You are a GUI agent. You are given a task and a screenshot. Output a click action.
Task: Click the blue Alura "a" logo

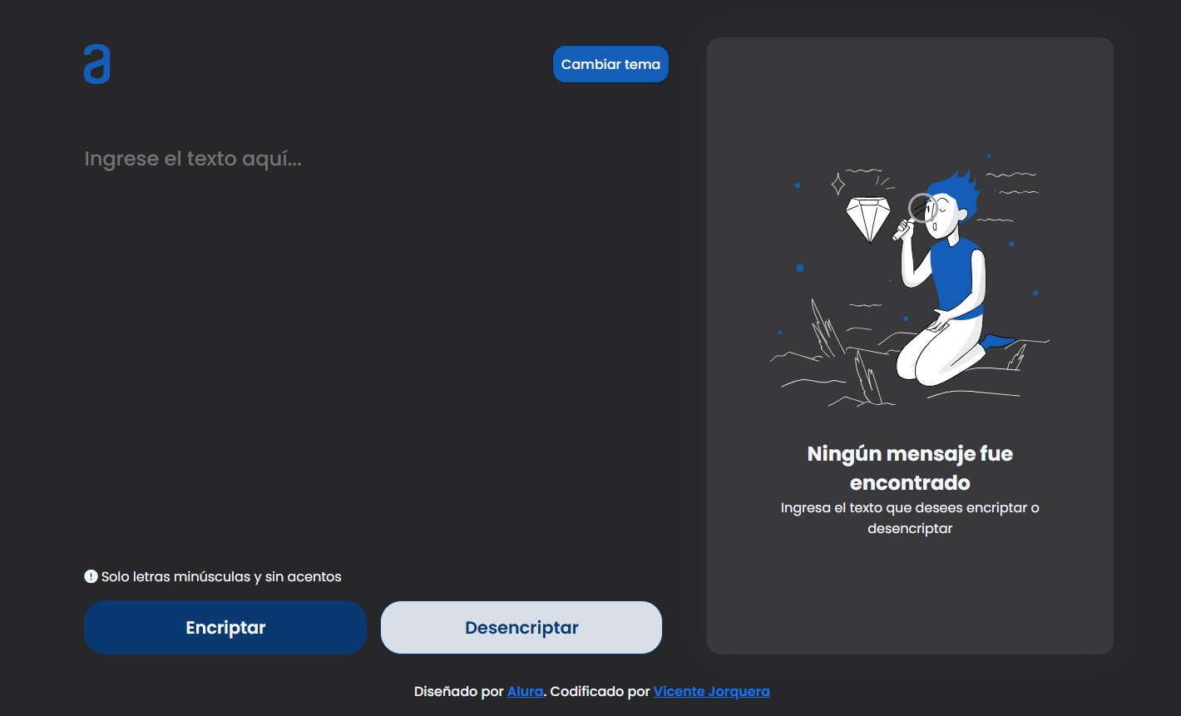(96, 63)
